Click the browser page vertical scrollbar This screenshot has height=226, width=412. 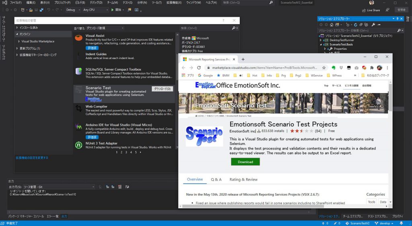coord(390,97)
